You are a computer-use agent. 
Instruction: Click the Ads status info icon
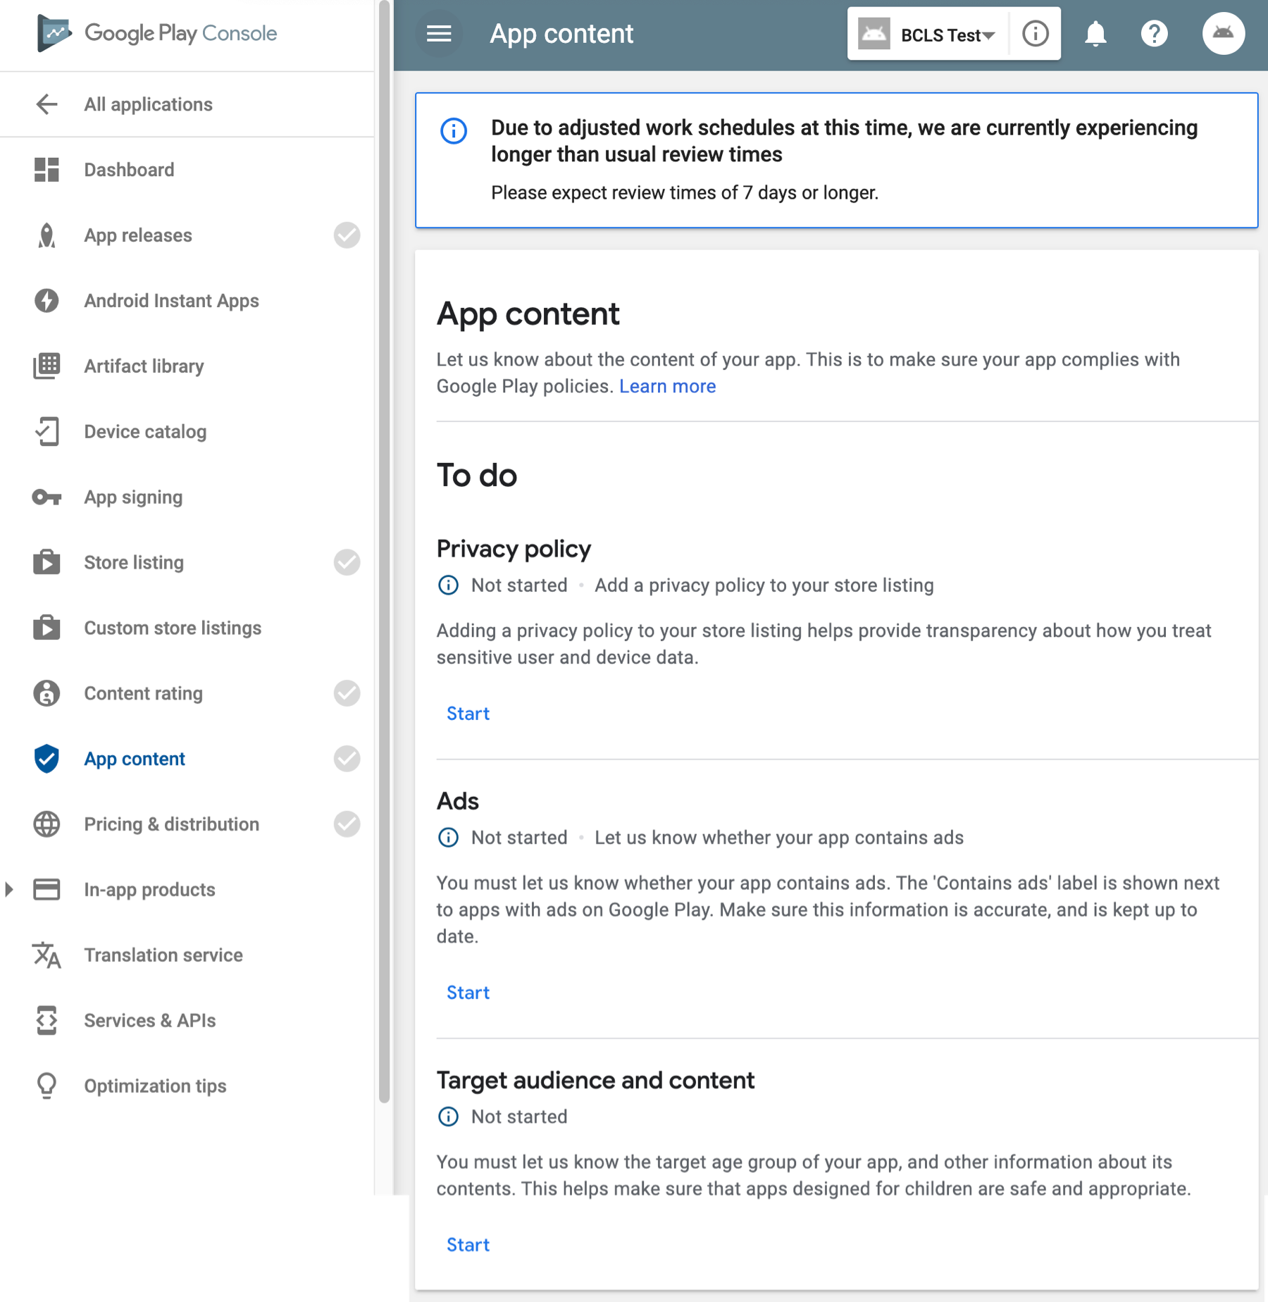(x=448, y=838)
